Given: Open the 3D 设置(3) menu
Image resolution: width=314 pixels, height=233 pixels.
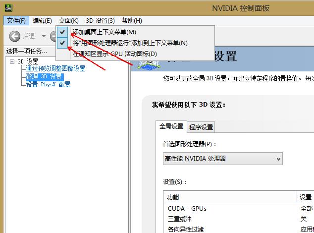Looking at the screenshot, I should (x=100, y=20).
